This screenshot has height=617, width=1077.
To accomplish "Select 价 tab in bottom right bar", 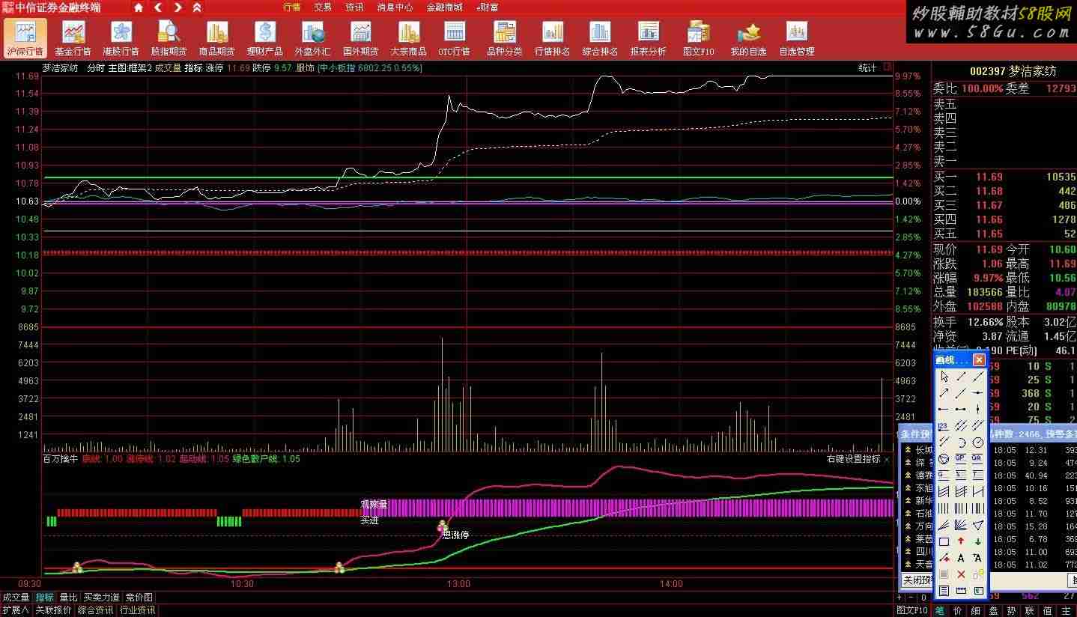I will click(957, 610).
